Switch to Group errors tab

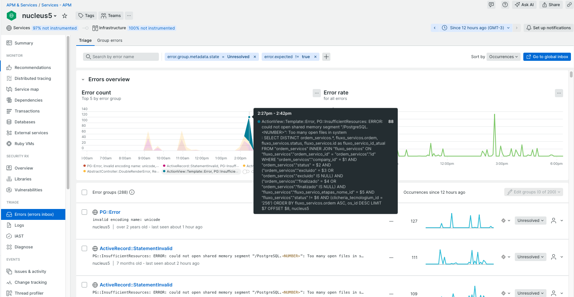110,40
